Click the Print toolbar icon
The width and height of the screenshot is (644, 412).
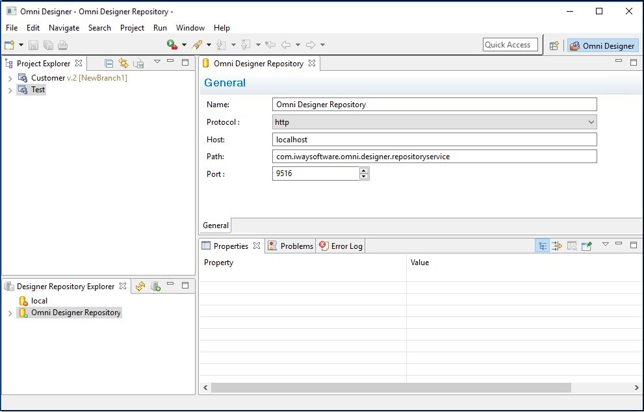pyautogui.click(x=62, y=45)
